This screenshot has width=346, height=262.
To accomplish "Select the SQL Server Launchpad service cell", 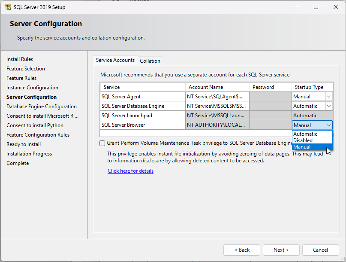I will coord(142,116).
